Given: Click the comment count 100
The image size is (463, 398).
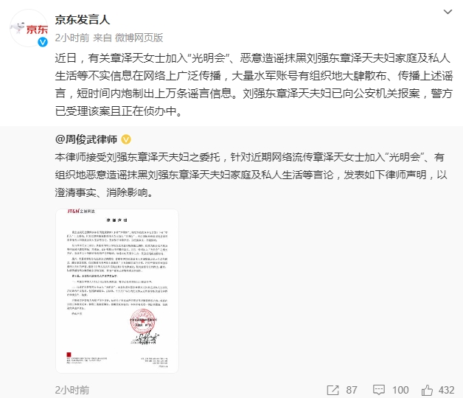Looking at the screenshot, I should tap(400, 390).
